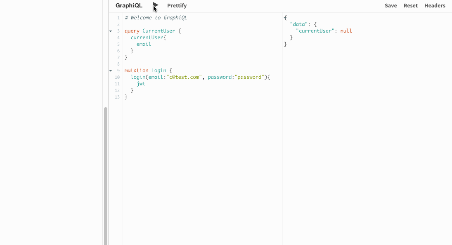Reset the query editor
The image size is (452, 245).
pos(410,5)
